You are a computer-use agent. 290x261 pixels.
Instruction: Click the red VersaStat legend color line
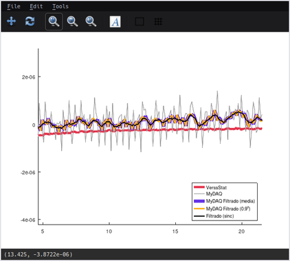[199, 187]
